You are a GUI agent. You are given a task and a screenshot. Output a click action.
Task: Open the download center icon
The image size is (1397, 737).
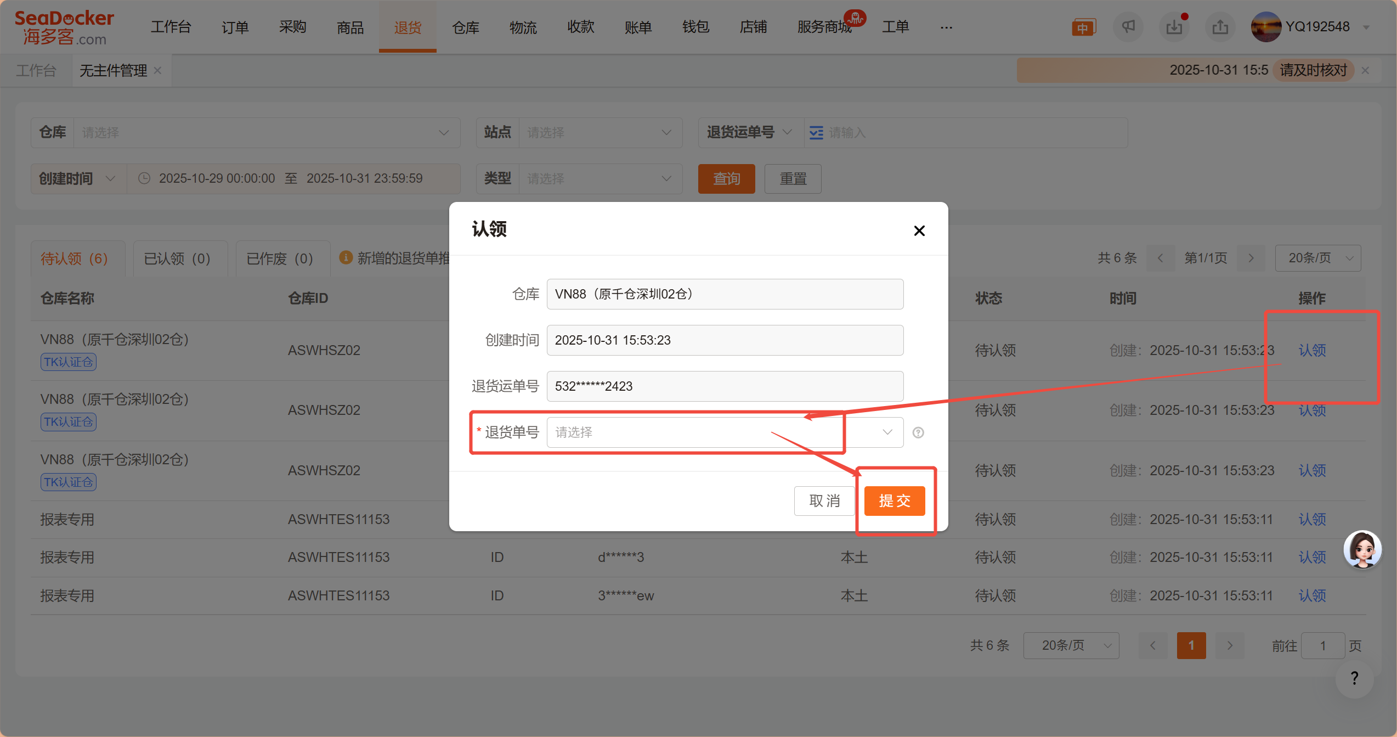pyautogui.click(x=1174, y=27)
